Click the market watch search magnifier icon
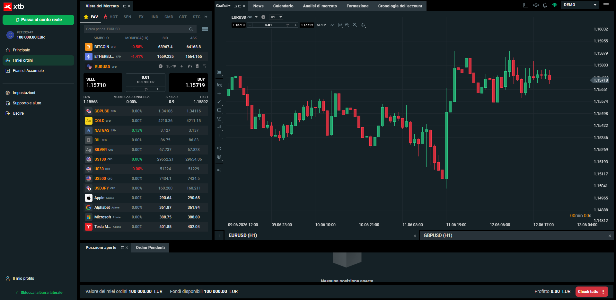Image resolution: width=616 pixels, height=300 pixels. (x=191, y=29)
